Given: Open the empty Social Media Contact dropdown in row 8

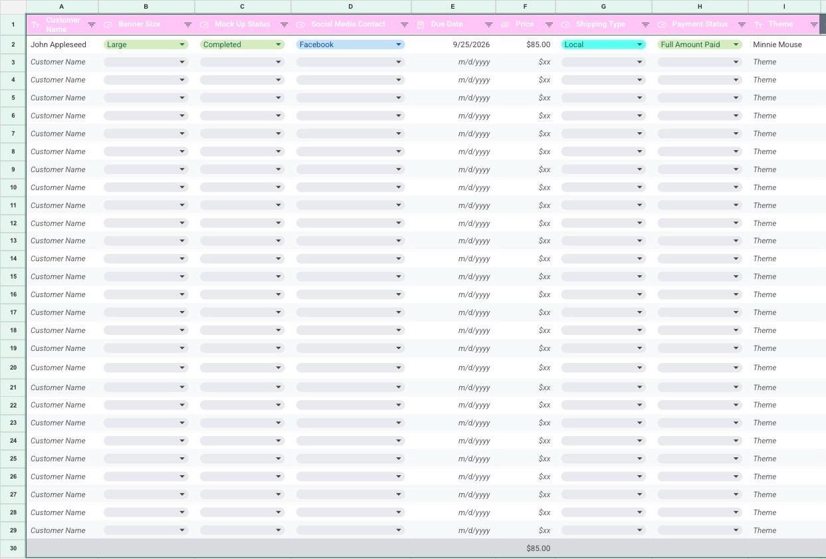Looking at the screenshot, I should [351, 152].
